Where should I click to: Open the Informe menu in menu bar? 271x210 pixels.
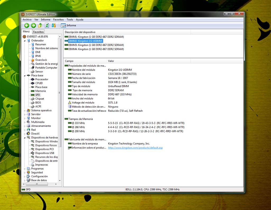coord(46,20)
